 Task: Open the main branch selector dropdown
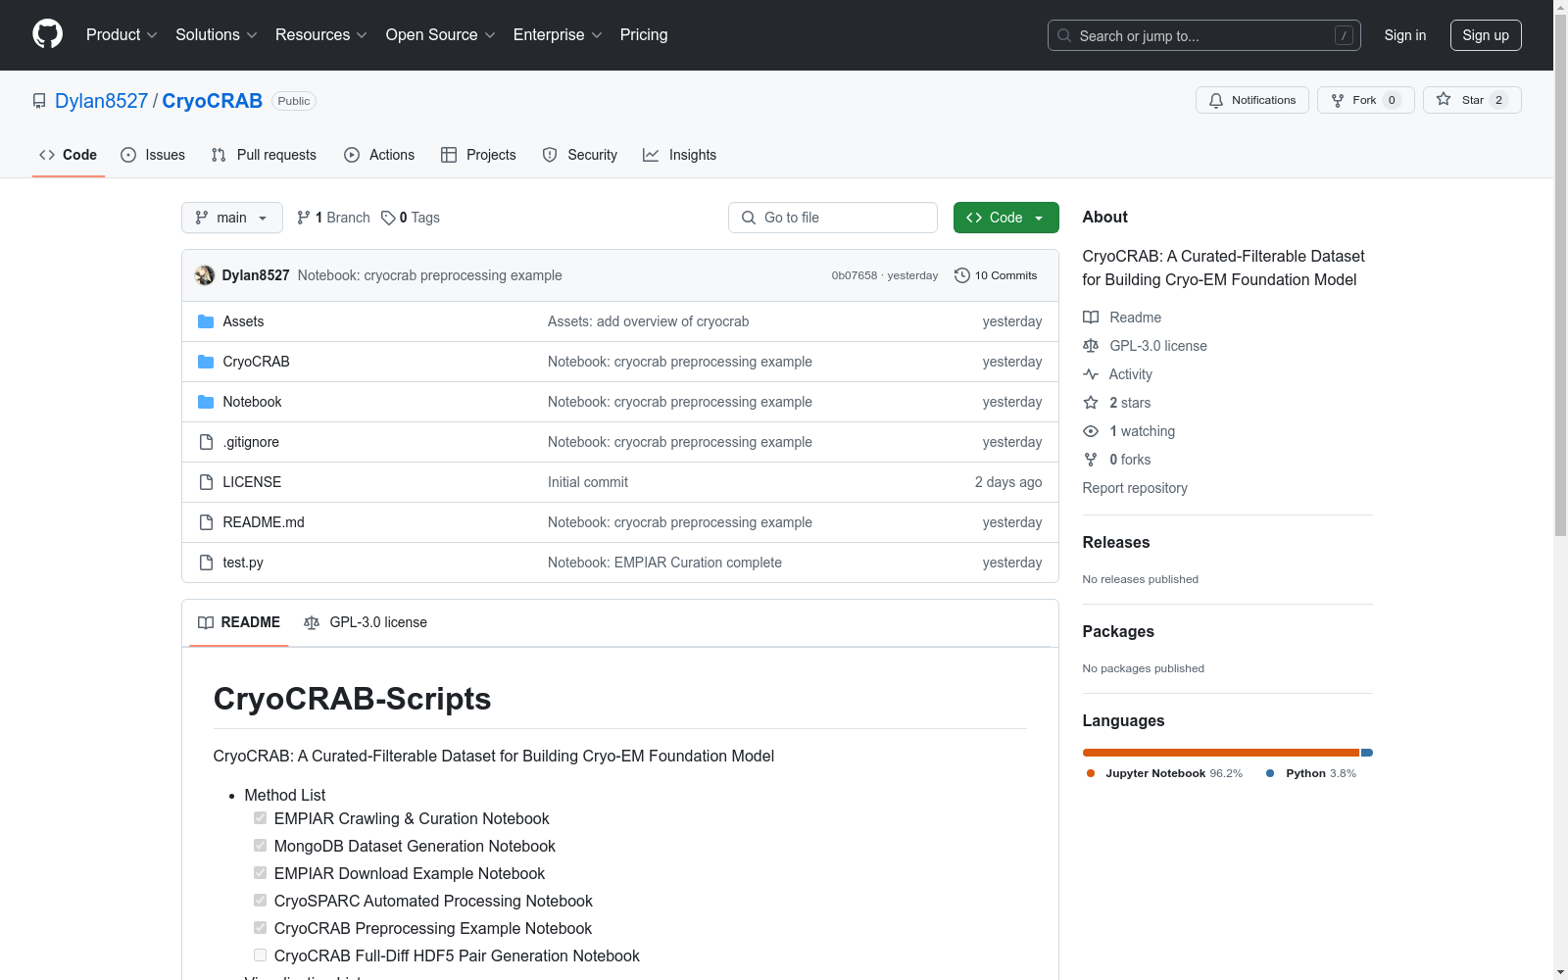click(x=232, y=218)
